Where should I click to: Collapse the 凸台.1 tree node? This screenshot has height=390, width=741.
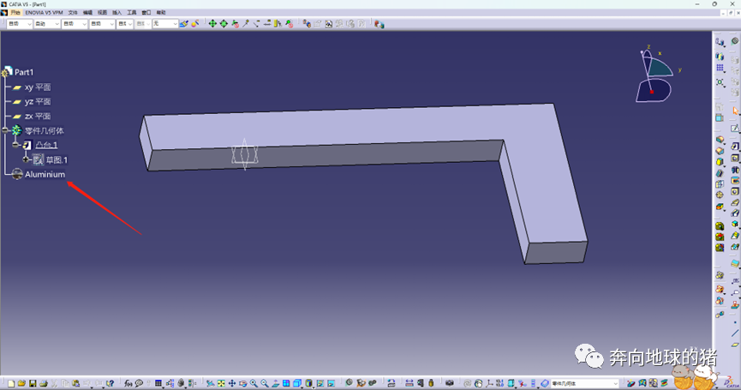point(15,145)
